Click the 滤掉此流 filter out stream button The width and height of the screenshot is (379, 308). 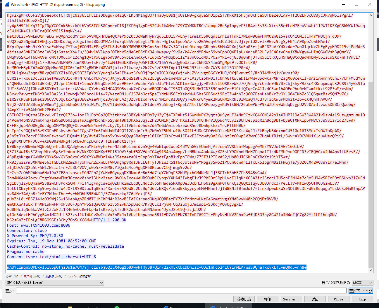click(x=244, y=299)
